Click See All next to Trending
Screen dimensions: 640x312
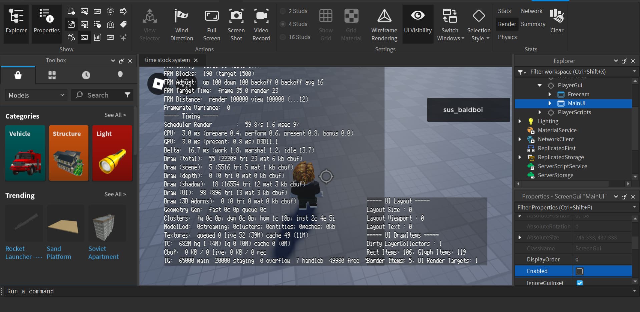pyautogui.click(x=115, y=194)
